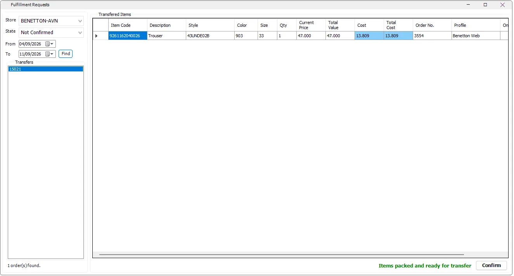Open the Store dropdown showing BENETTON-AVN

click(x=51, y=21)
